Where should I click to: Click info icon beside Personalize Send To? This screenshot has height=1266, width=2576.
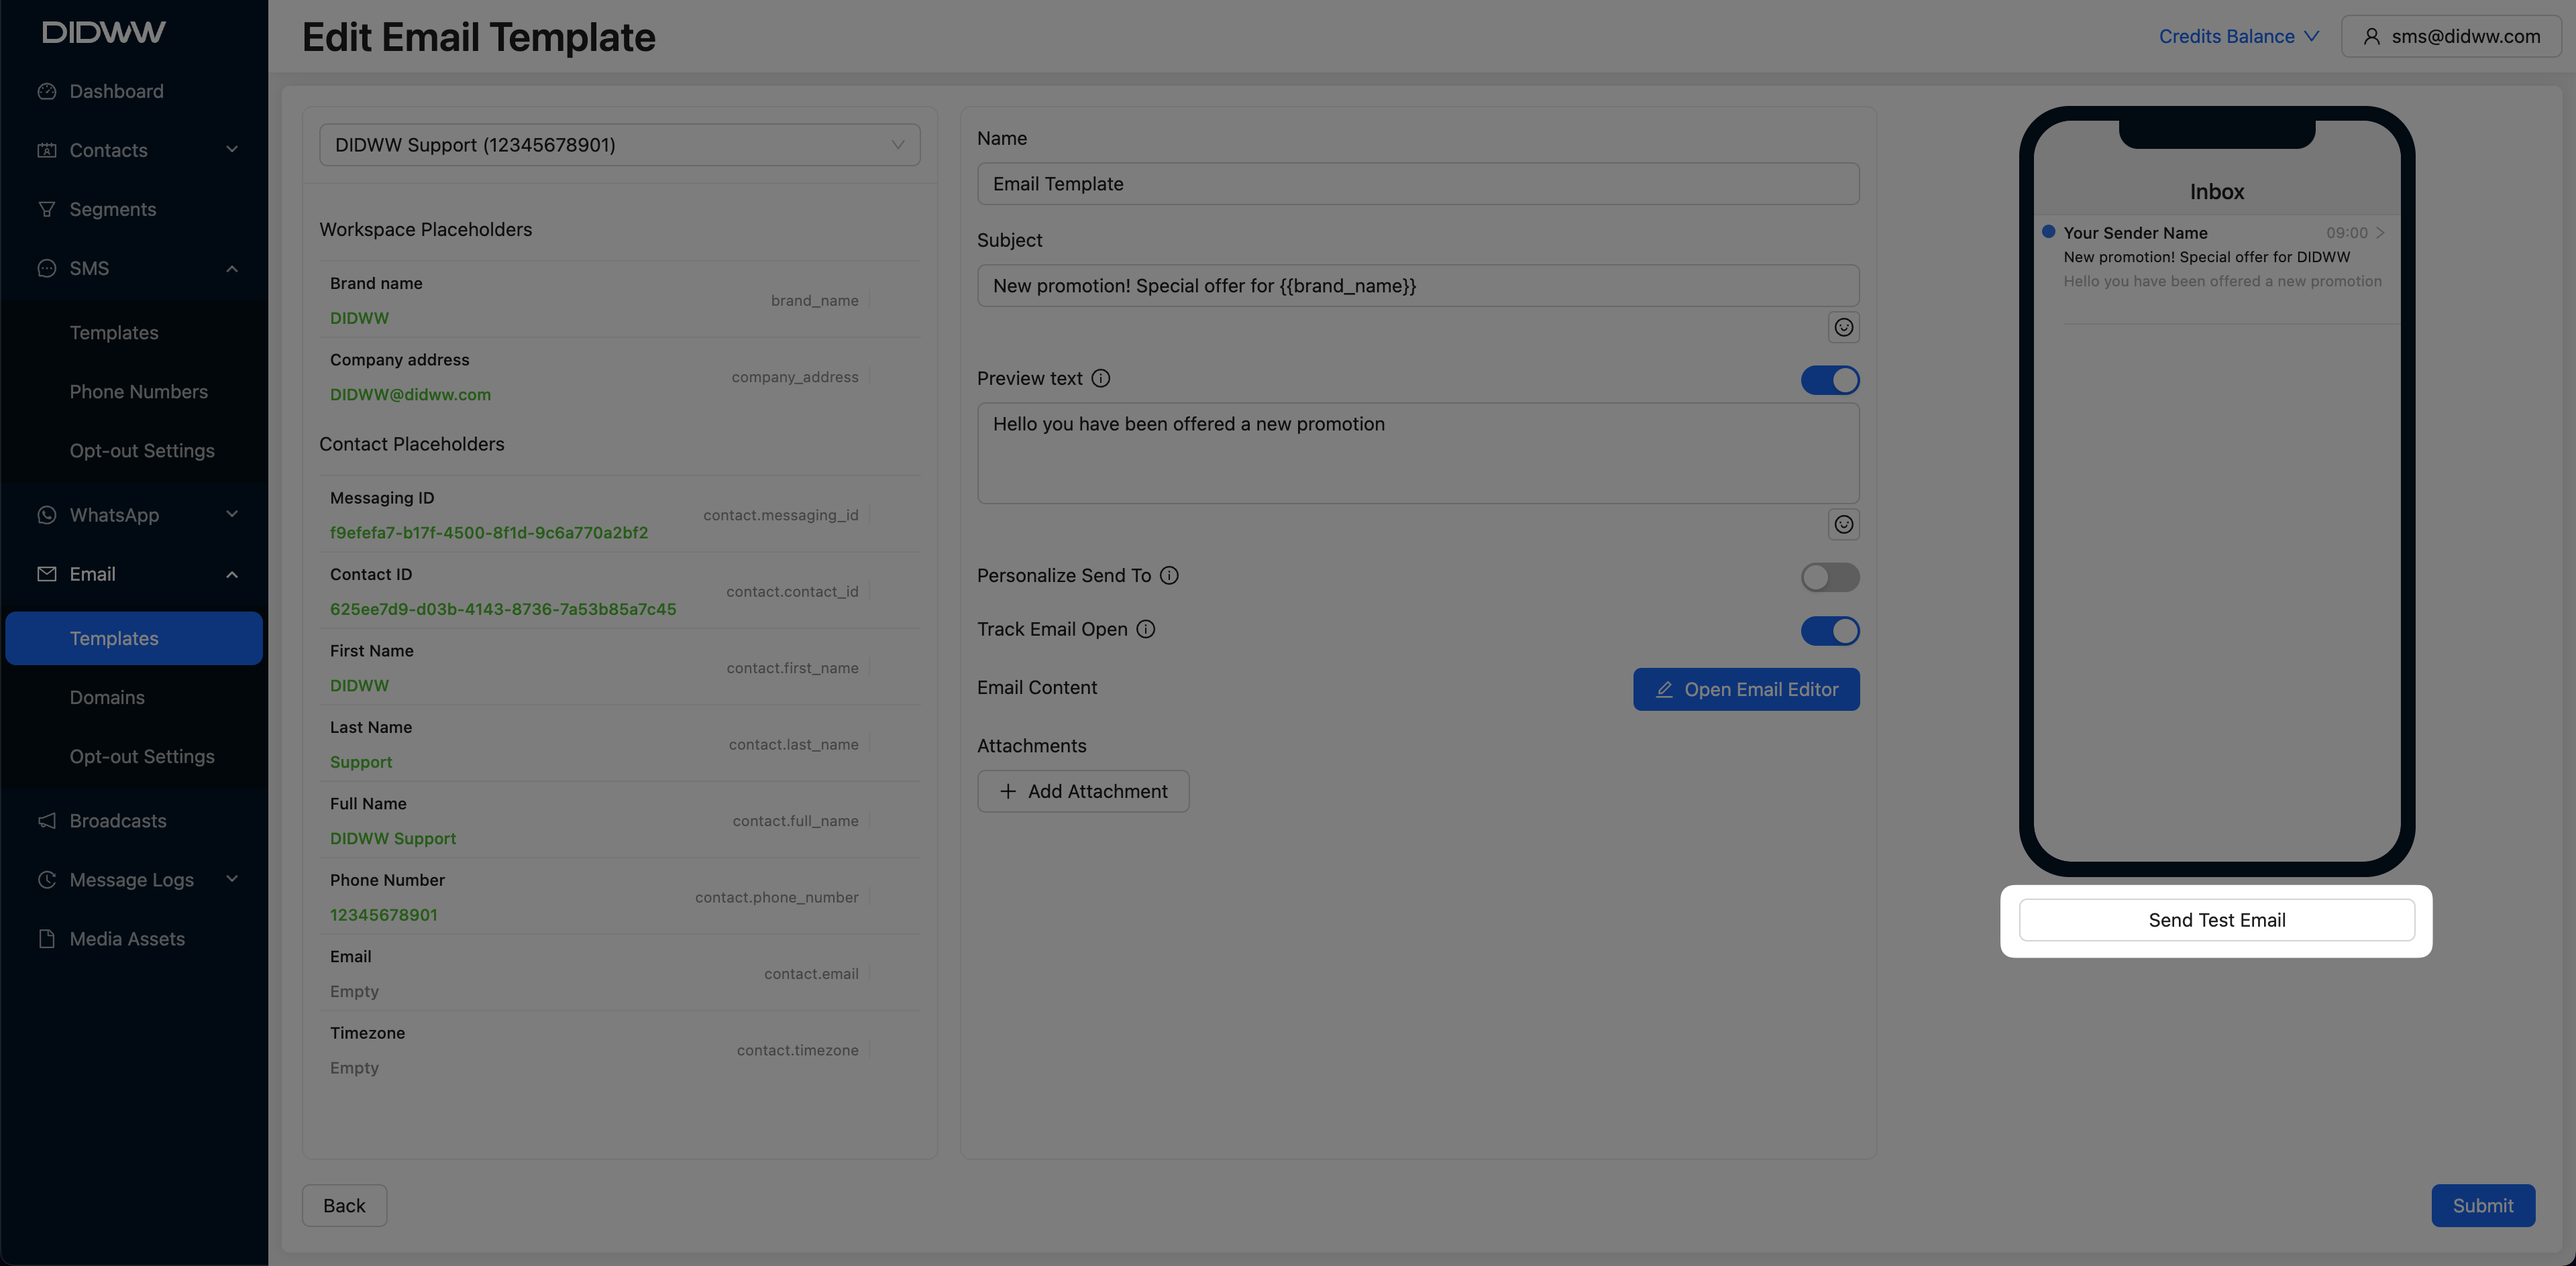tap(1169, 575)
